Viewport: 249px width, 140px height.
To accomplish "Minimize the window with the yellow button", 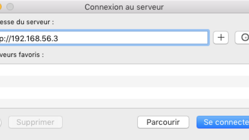I will point(1,7).
